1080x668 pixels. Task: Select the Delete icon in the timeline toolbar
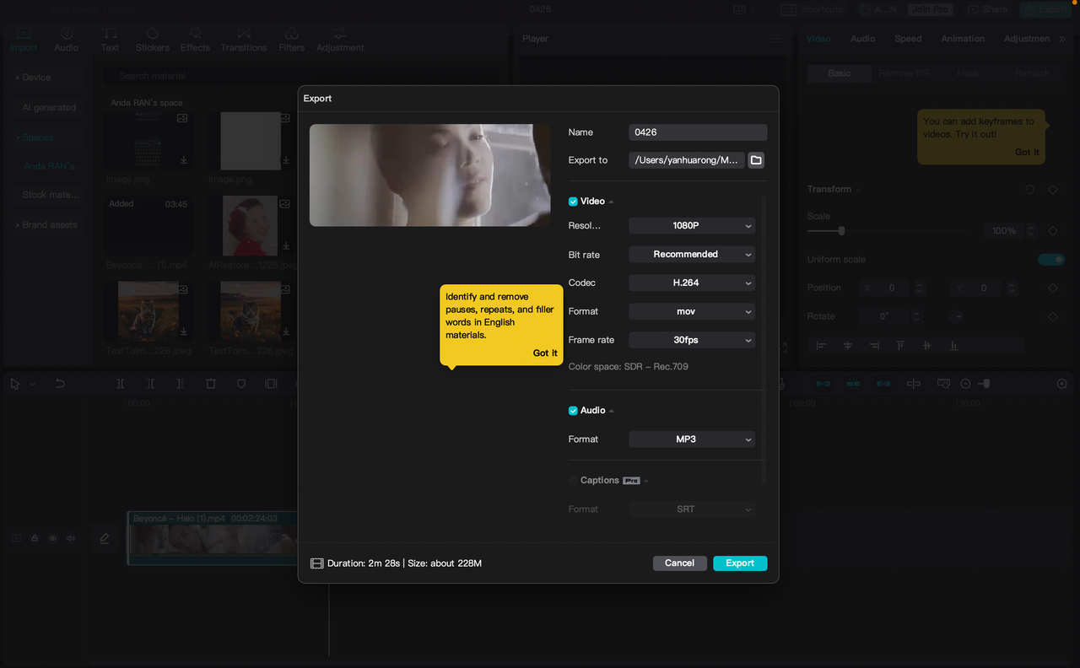210,383
